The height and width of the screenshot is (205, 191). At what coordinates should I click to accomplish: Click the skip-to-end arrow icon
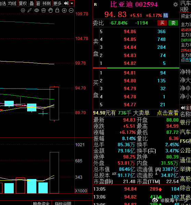(66, 3)
